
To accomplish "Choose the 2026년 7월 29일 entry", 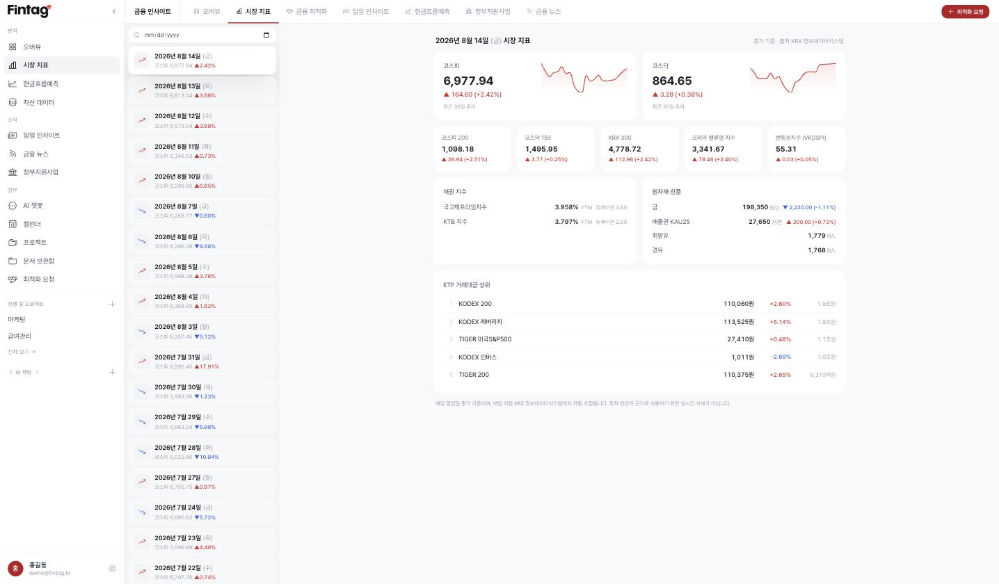I will tap(202, 421).
